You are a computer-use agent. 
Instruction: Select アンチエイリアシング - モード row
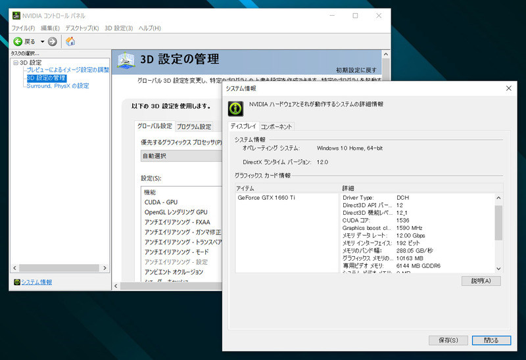(x=181, y=252)
